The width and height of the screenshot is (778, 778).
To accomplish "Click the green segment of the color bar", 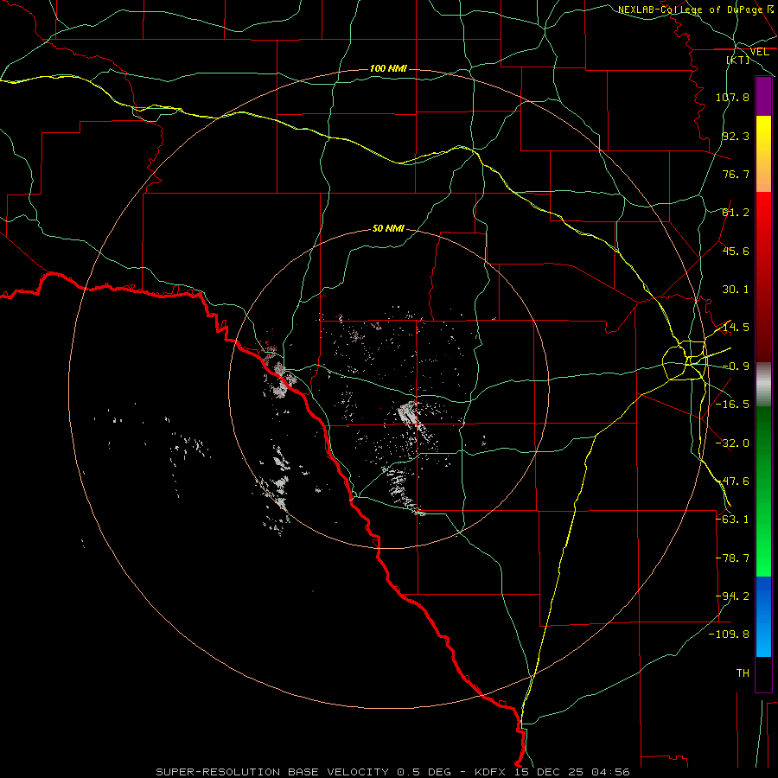I will click(x=763, y=491).
